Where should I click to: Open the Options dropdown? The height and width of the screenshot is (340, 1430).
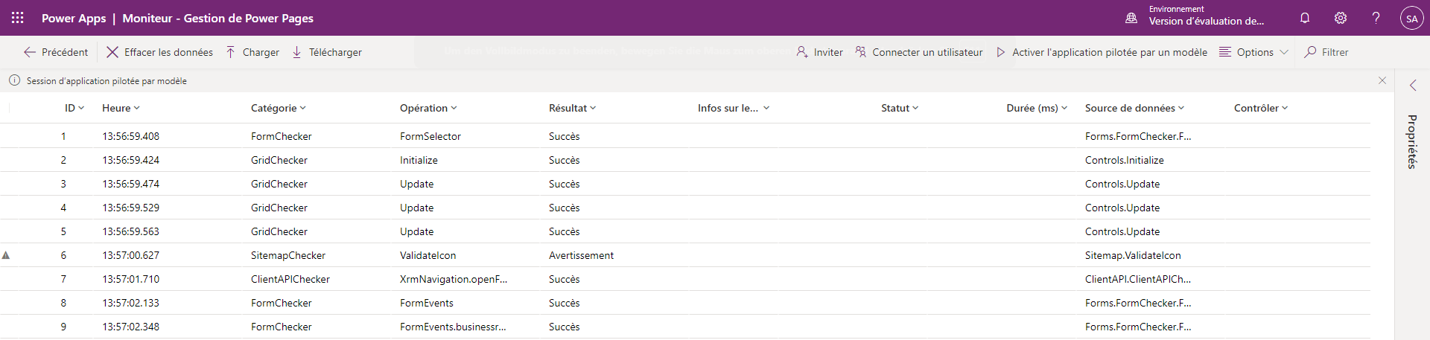tap(1253, 52)
